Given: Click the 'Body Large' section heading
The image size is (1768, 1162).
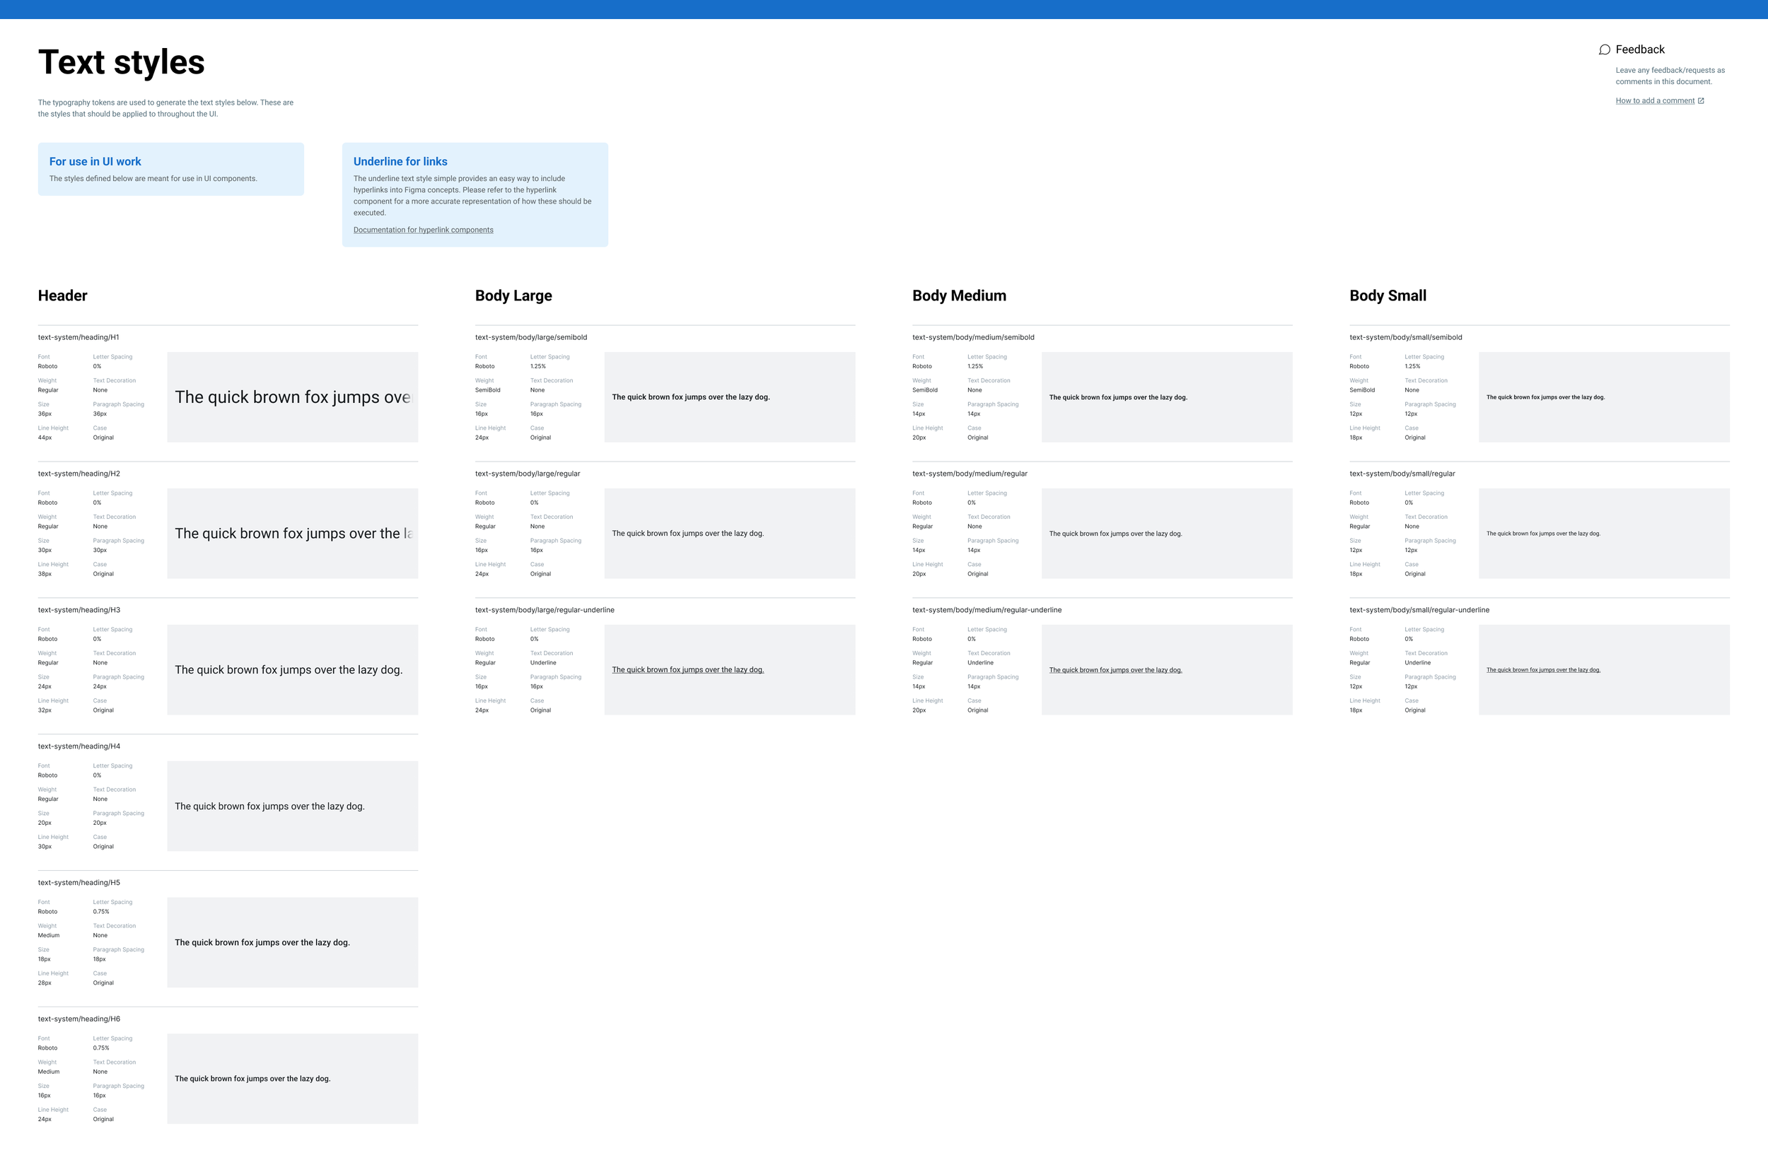Looking at the screenshot, I should click(x=513, y=295).
